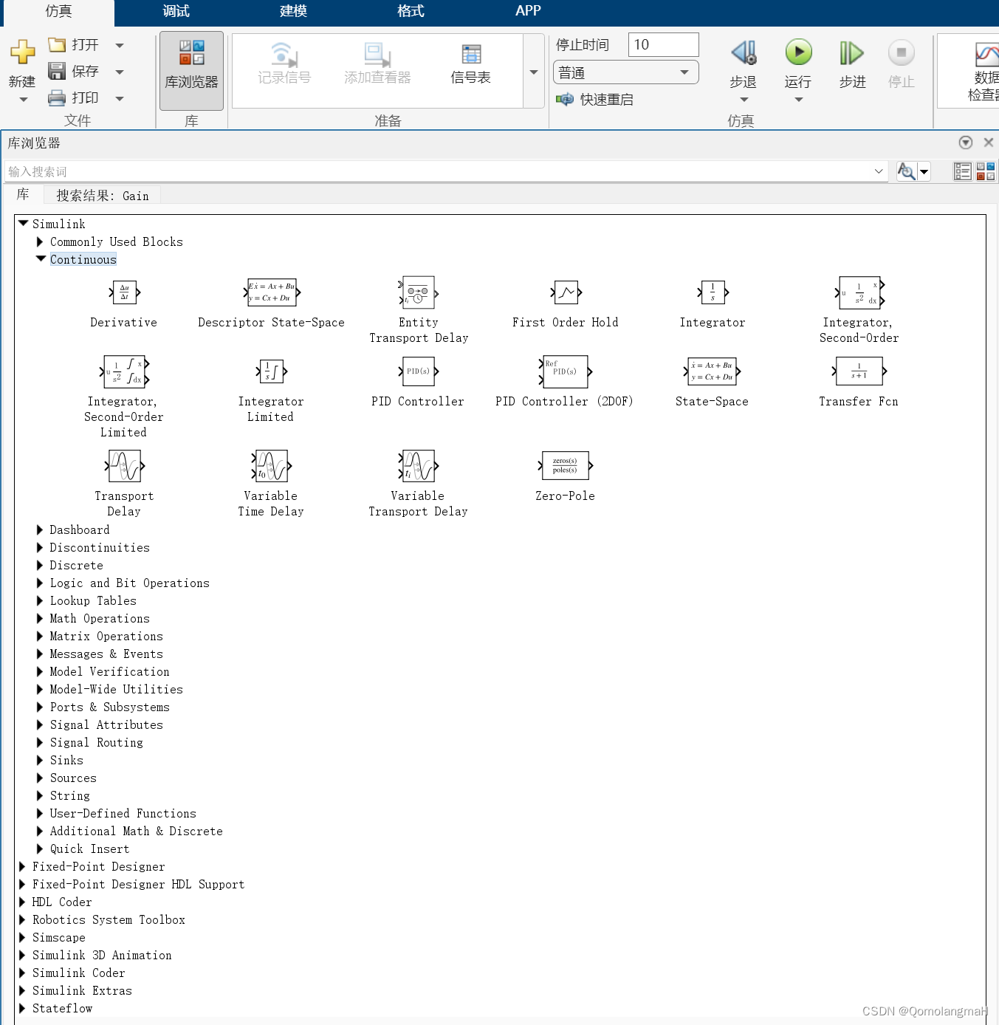Select the First Order Hold block
Image resolution: width=999 pixels, height=1025 pixels.
566,292
